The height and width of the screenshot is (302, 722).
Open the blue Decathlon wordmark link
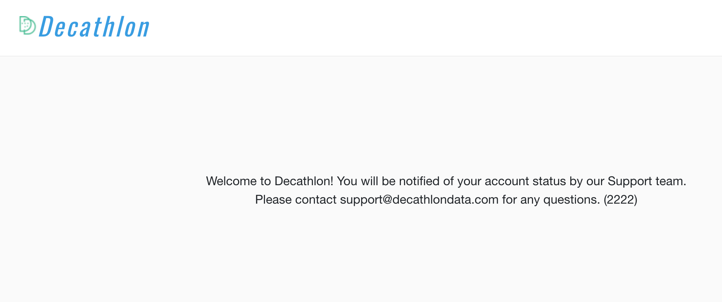pyautogui.click(x=94, y=27)
